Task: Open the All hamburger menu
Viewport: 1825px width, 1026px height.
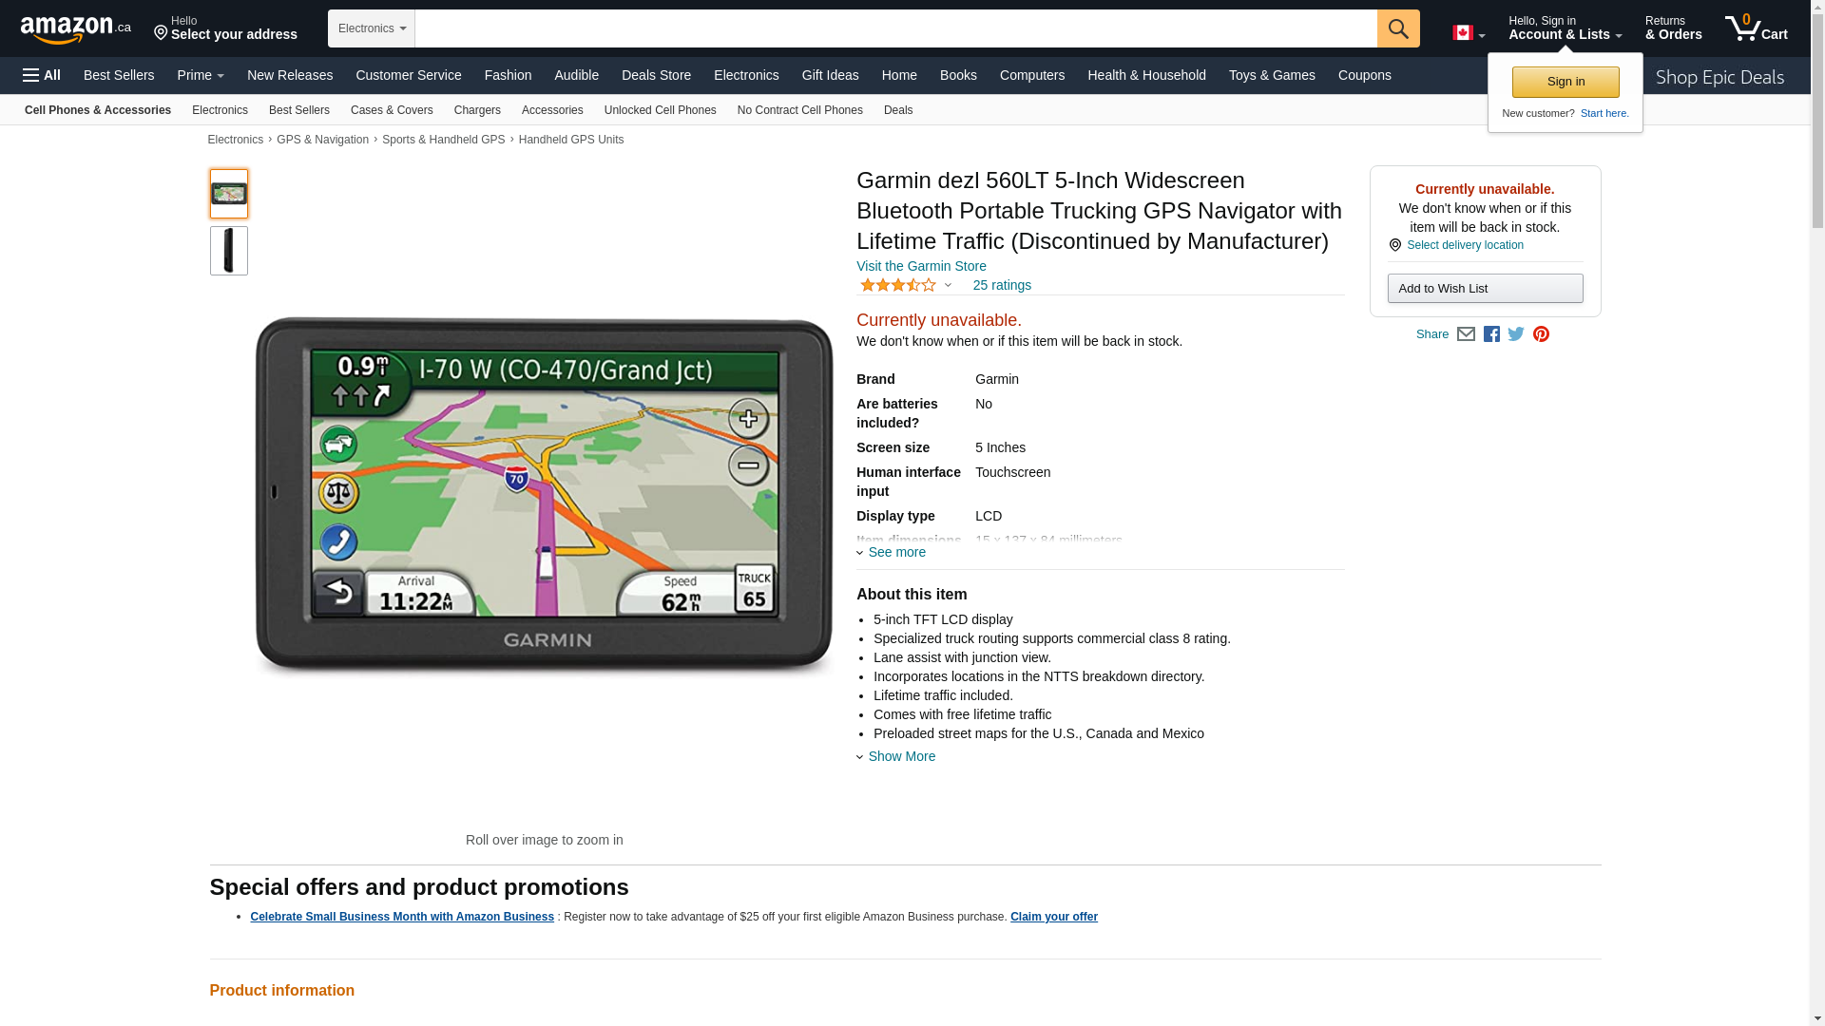Action: click(x=42, y=75)
